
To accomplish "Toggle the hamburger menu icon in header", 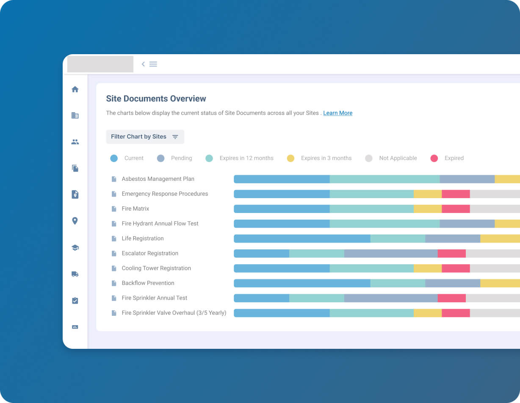I will [x=153, y=64].
